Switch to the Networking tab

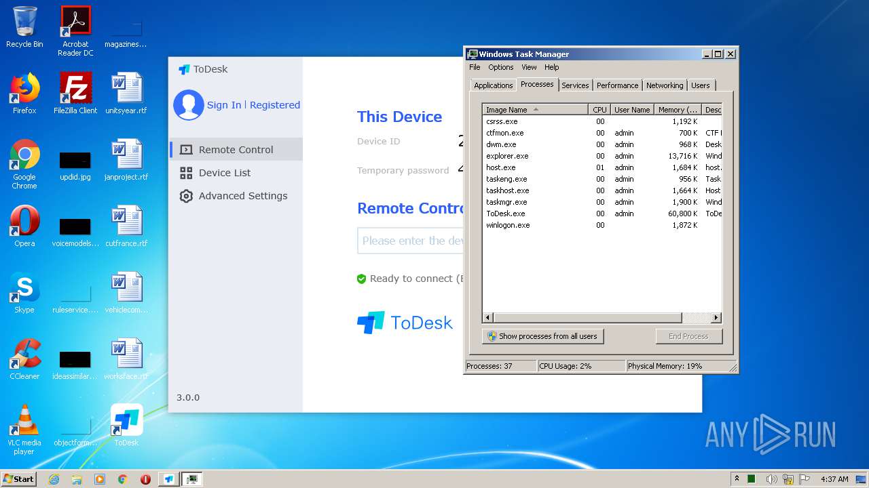pos(665,85)
